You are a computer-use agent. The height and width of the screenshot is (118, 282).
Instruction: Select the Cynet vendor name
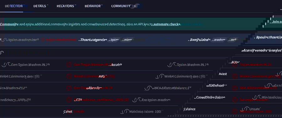[x=68, y=111]
